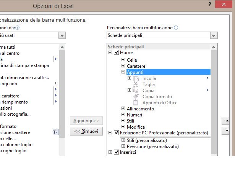Click the Incolla paste icon
This screenshot has height=169, width=235.
tap(136, 78)
